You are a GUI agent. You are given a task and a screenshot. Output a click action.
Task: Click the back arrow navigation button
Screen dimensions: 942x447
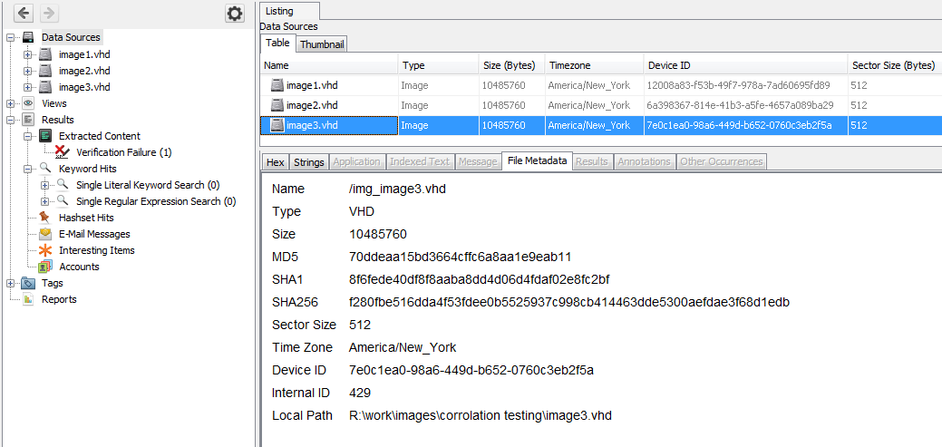24,13
